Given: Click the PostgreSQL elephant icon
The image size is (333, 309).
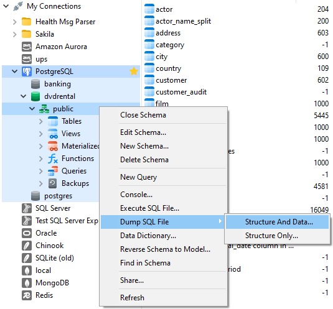Looking at the screenshot, I should click(27, 71).
